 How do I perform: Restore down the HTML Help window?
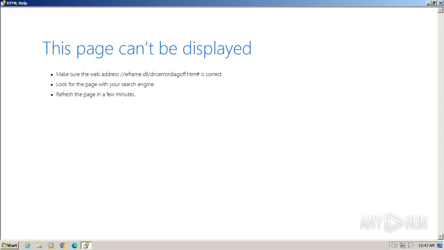434,3
